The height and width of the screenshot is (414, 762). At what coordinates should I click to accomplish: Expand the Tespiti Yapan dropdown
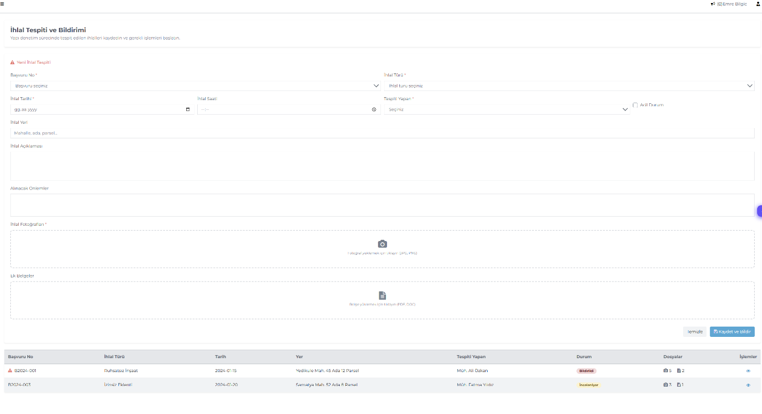pos(507,109)
